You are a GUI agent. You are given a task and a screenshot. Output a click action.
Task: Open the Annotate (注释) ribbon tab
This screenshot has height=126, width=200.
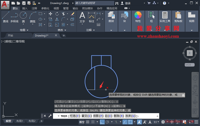(x=34, y=9)
